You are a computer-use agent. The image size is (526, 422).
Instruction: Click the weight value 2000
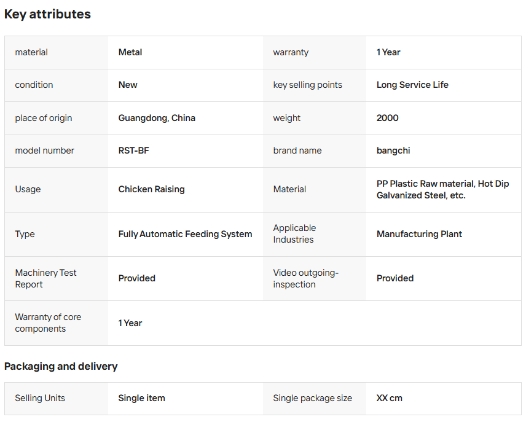pos(388,118)
